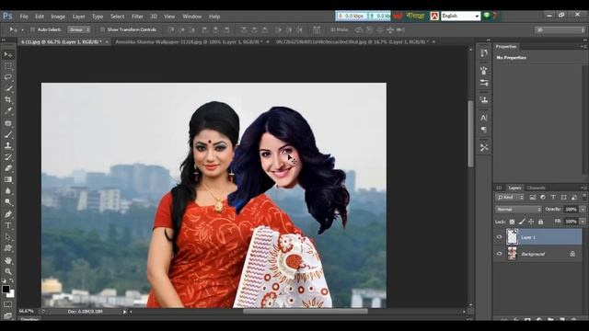
Task: Select the Pen tool
Action: tap(8, 214)
